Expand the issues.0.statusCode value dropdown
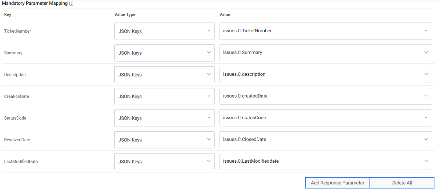Viewport: 439px width, 191px height. click(x=325, y=118)
